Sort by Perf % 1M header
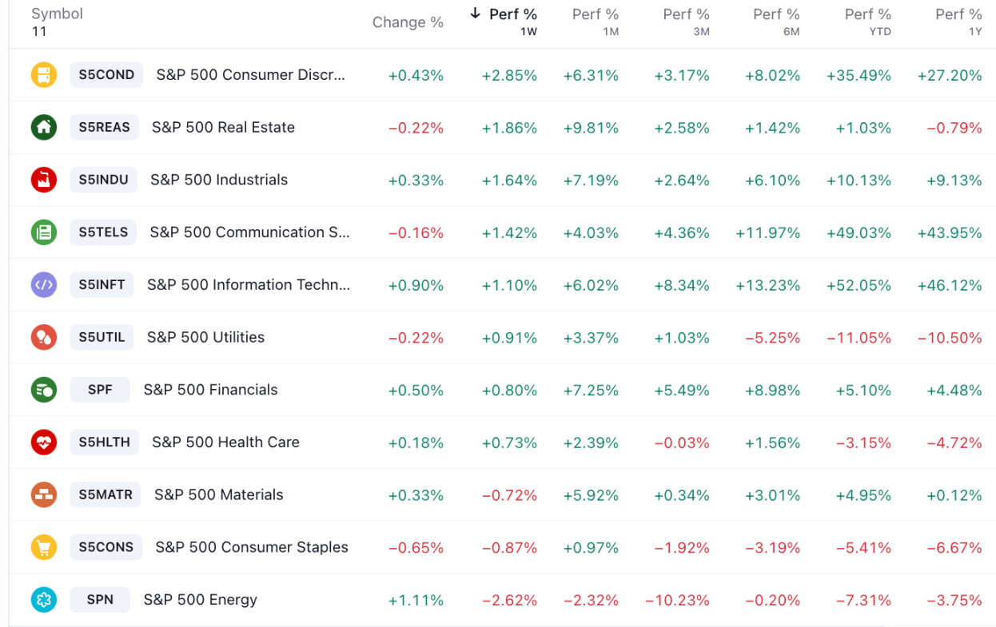 pos(595,14)
